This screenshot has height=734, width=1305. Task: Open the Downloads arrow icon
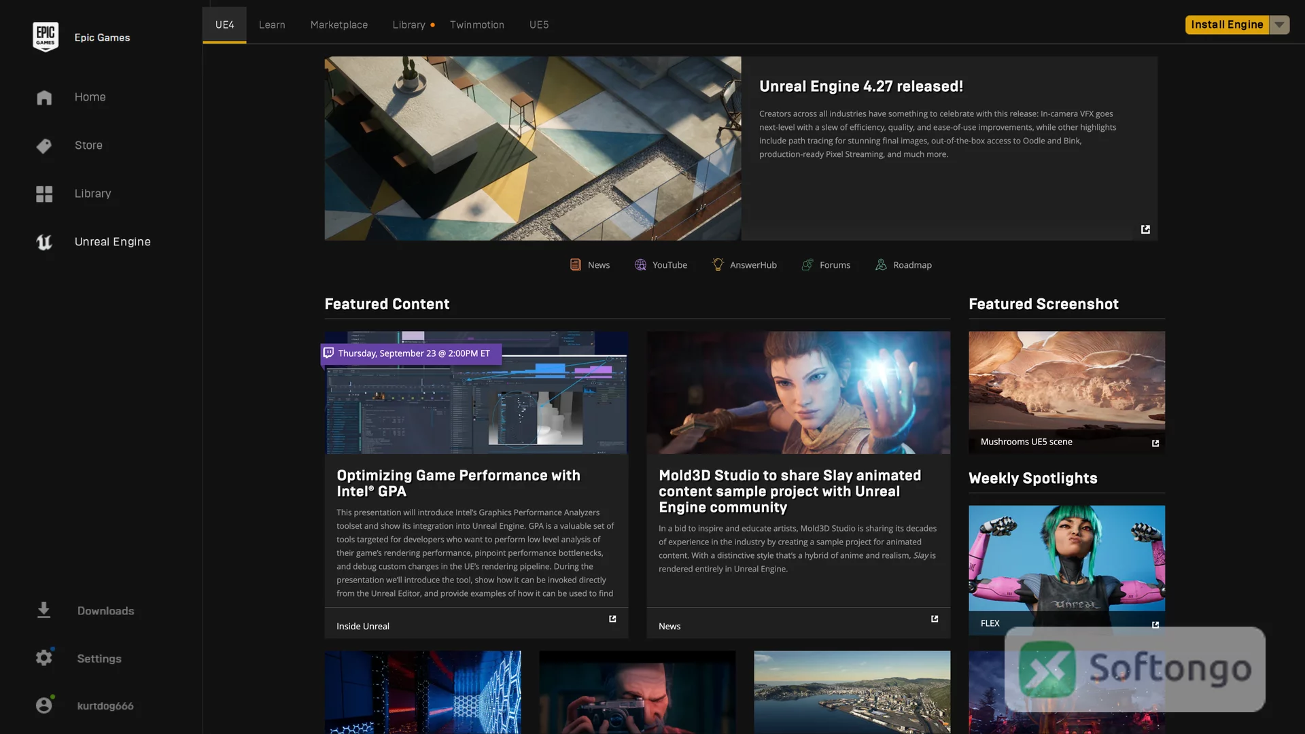point(44,610)
